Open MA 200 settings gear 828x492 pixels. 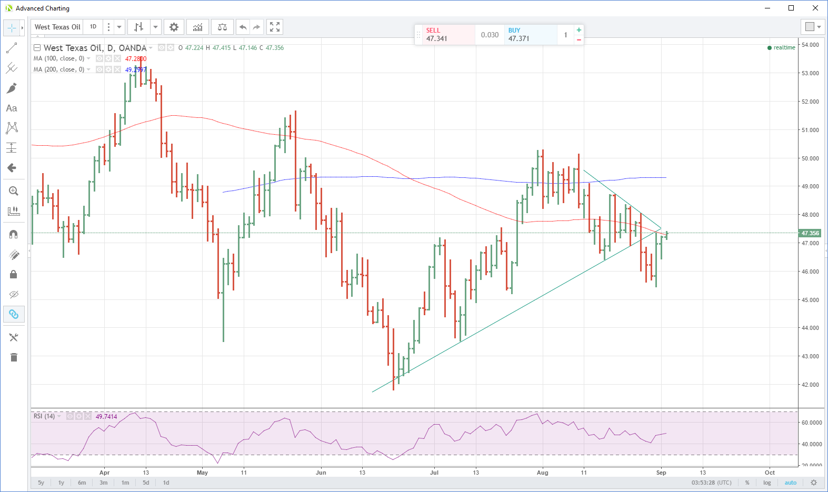(x=108, y=69)
